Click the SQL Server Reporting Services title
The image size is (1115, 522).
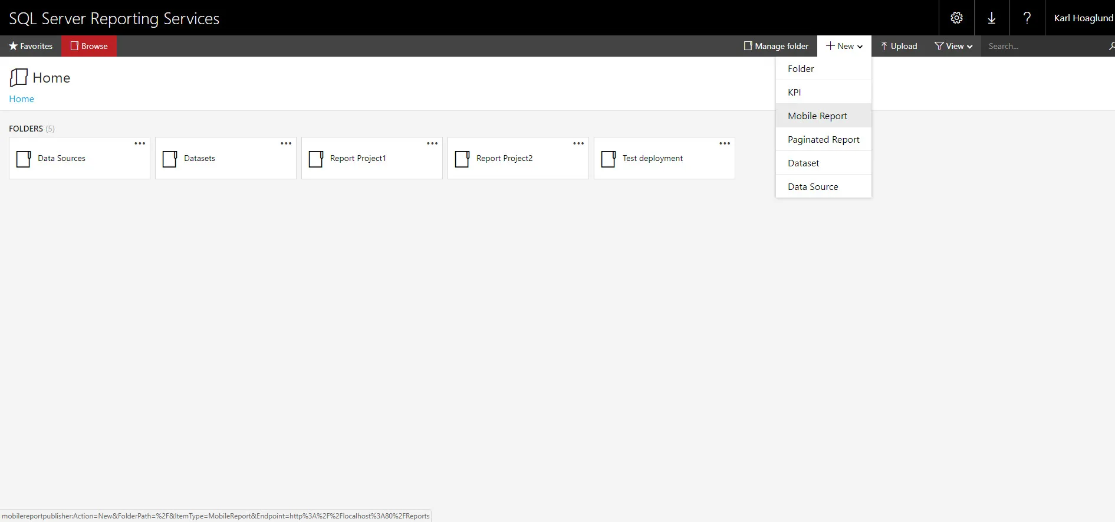pos(114,18)
